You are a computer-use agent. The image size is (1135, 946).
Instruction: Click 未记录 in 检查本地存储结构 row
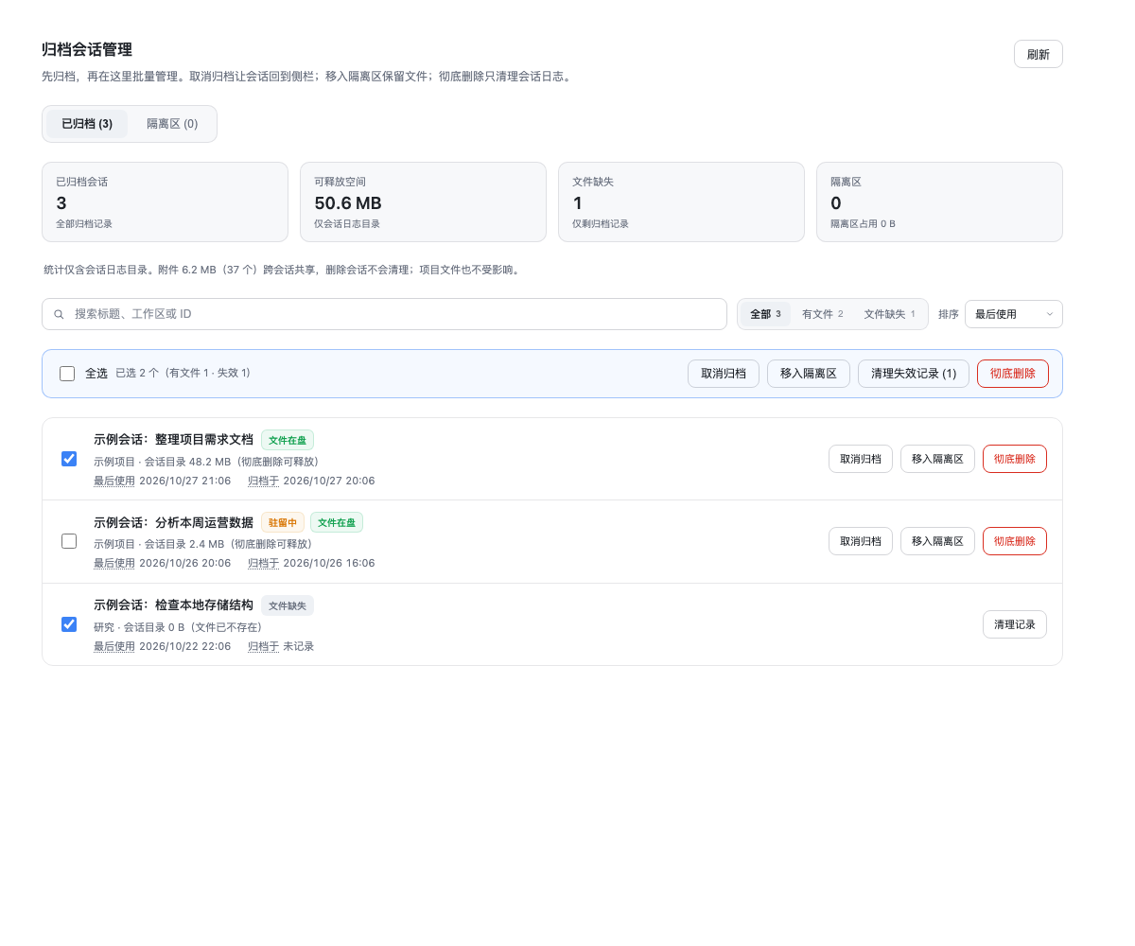pos(299,646)
